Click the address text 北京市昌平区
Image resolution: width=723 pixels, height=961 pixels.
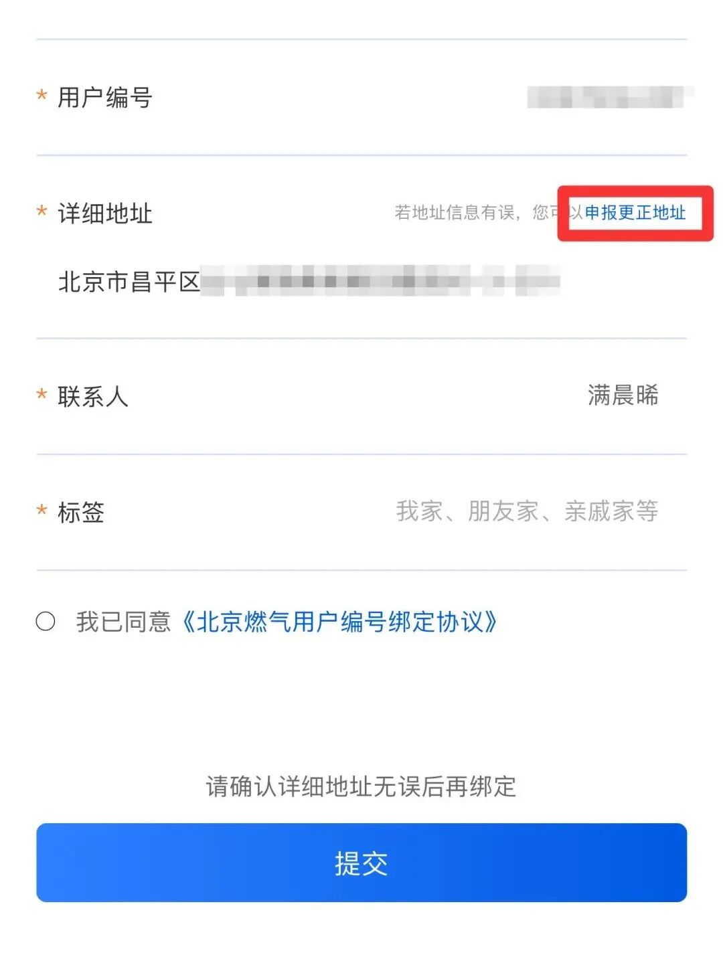tap(129, 282)
